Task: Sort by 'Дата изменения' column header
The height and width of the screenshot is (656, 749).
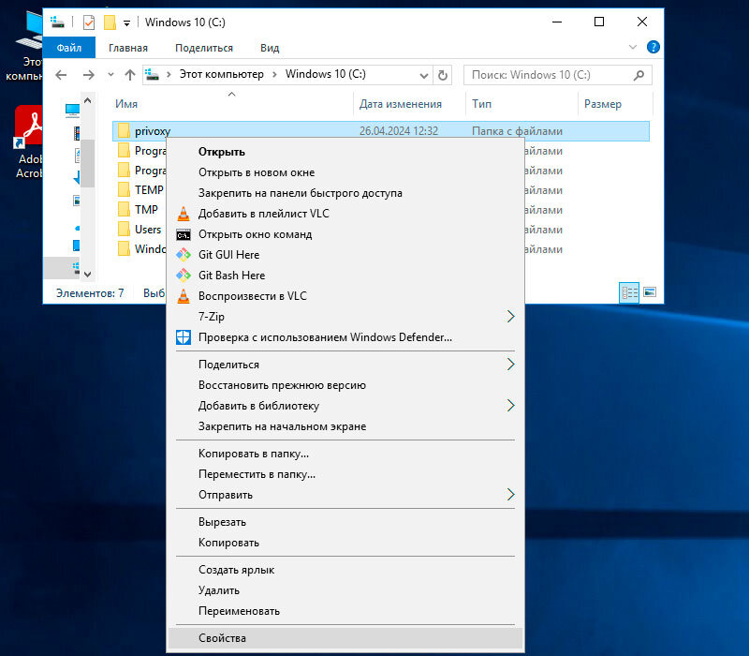Action: coord(409,104)
